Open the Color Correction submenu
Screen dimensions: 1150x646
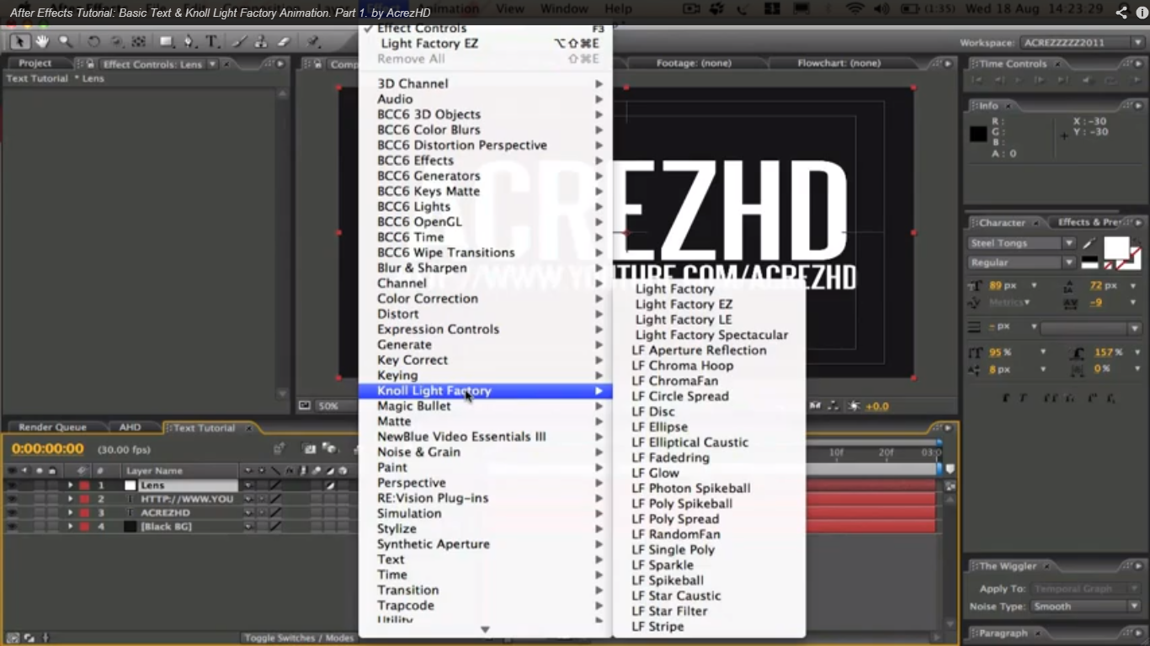click(x=486, y=299)
